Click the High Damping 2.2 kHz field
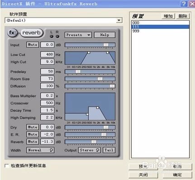Screen dimensions: 195x180 (48, 117)
